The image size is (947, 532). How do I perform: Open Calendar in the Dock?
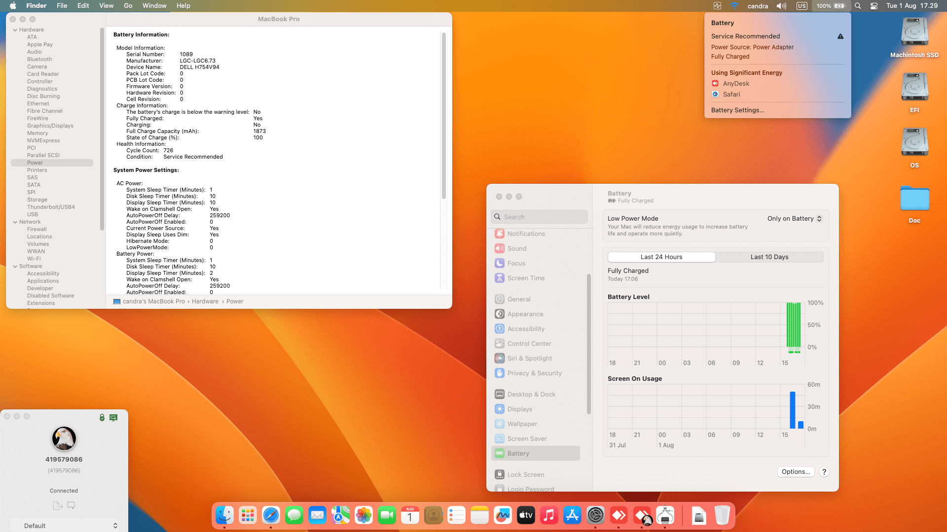point(410,516)
